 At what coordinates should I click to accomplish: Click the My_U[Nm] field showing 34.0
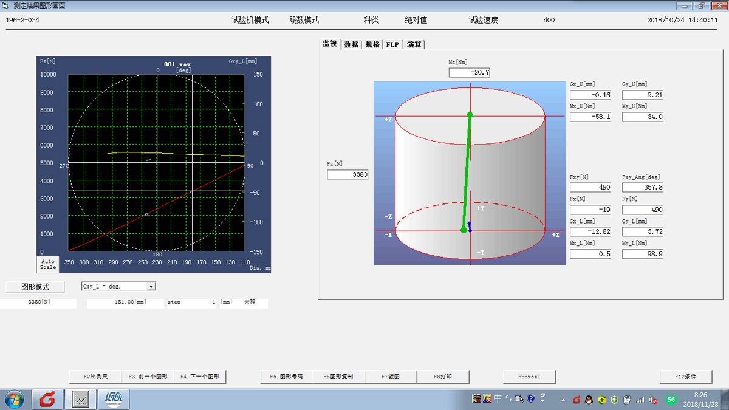643,117
